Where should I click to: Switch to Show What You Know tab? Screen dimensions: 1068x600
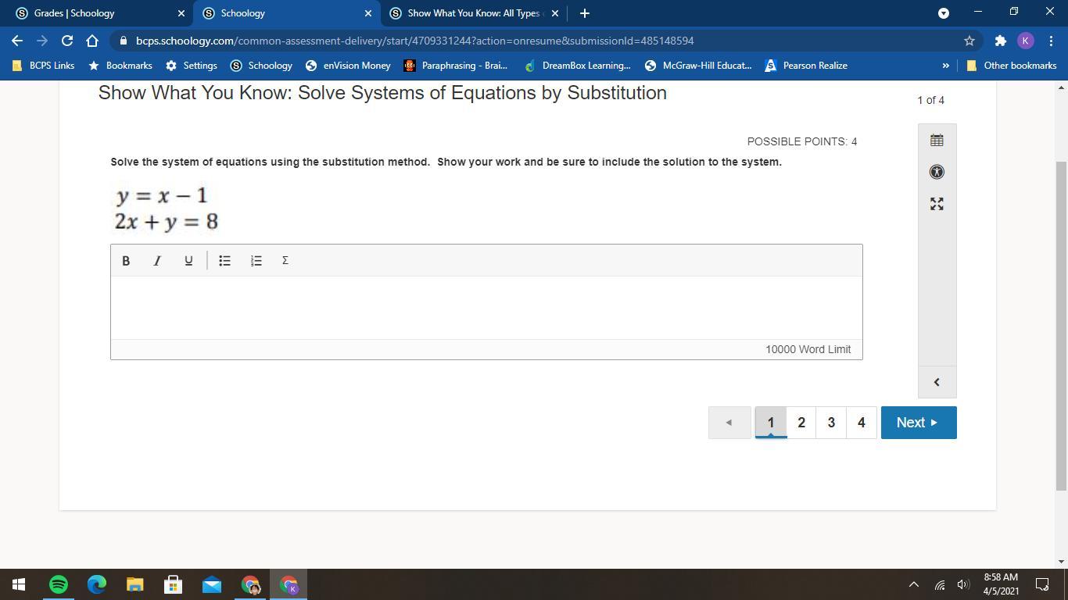pyautogui.click(x=472, y=13)
